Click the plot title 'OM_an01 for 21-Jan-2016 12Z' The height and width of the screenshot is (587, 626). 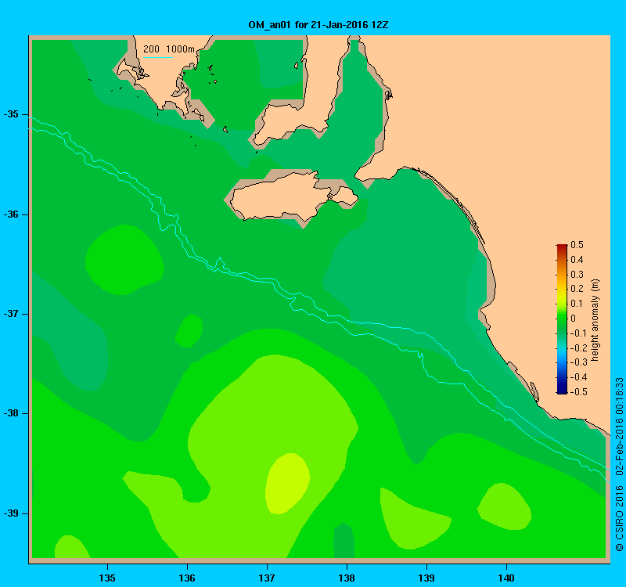point(318,25)
